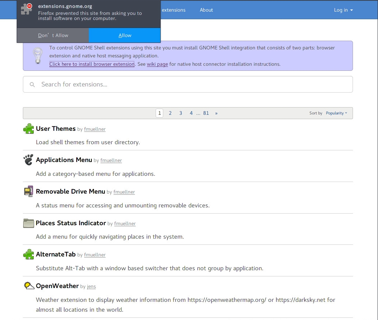Click 'Add a category-based menu for applications.' description
Screen dimensions: 378x320
tap(95, 174)
